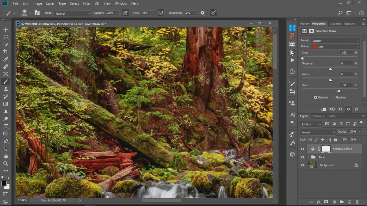Select the Horizontal Type tool
The width and height of the screenshot is (367, 206).
point(6,126)
